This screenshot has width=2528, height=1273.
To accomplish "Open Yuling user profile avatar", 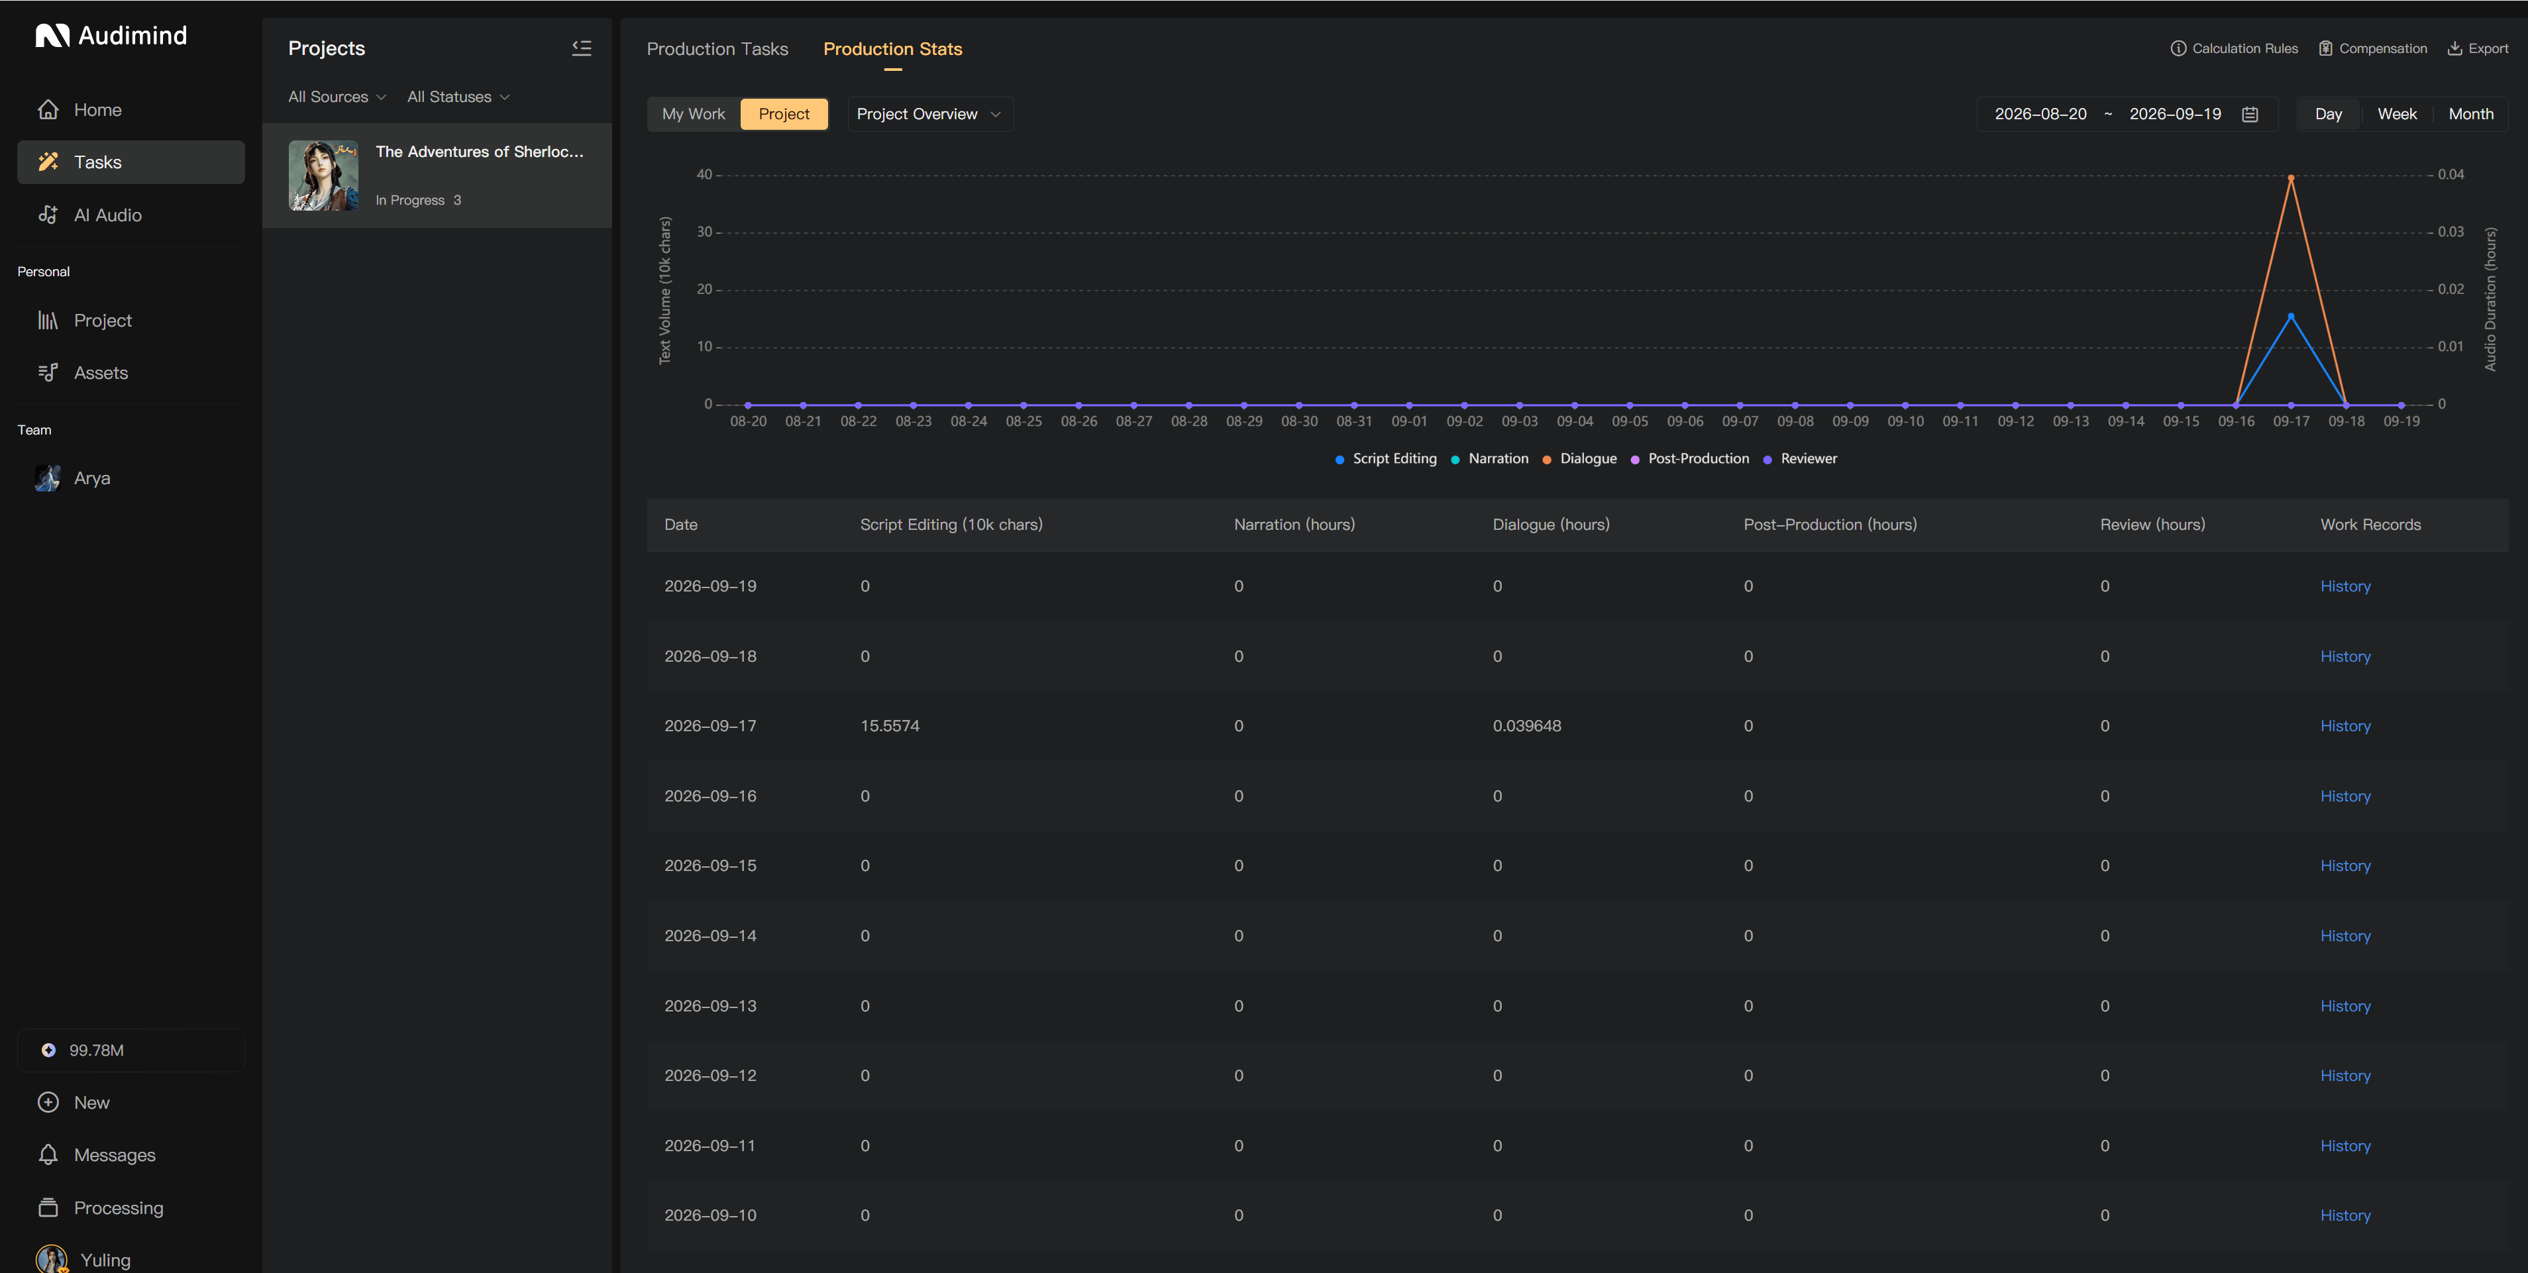I will click(51, 1259).
